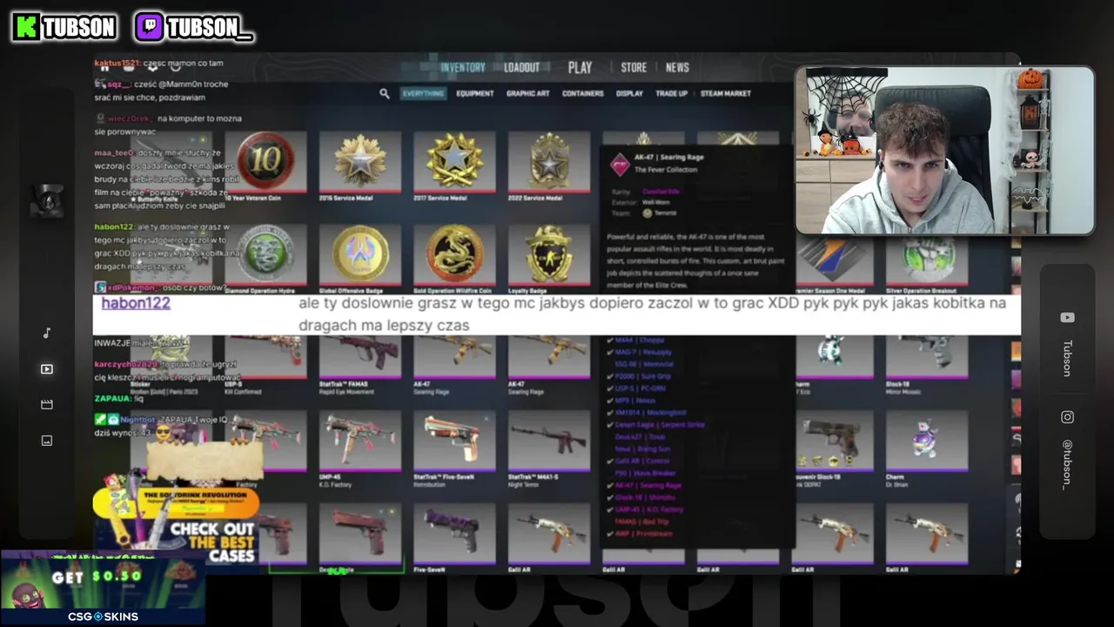Screen dimensions: 1114x627
Task: Click the search magnifier in the inventory filter bar
Action: click(x=384, y=93)
